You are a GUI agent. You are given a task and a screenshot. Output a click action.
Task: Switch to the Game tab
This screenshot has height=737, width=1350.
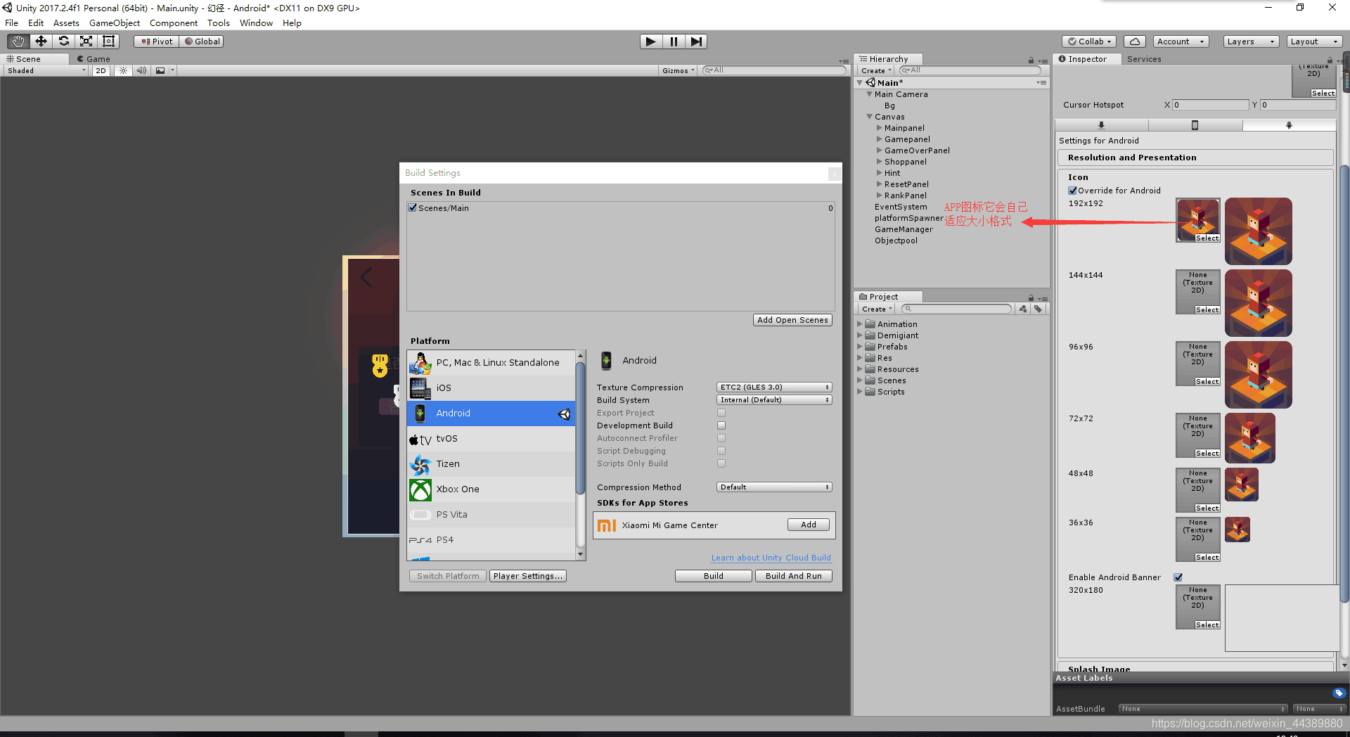click(x=94, y=59)
